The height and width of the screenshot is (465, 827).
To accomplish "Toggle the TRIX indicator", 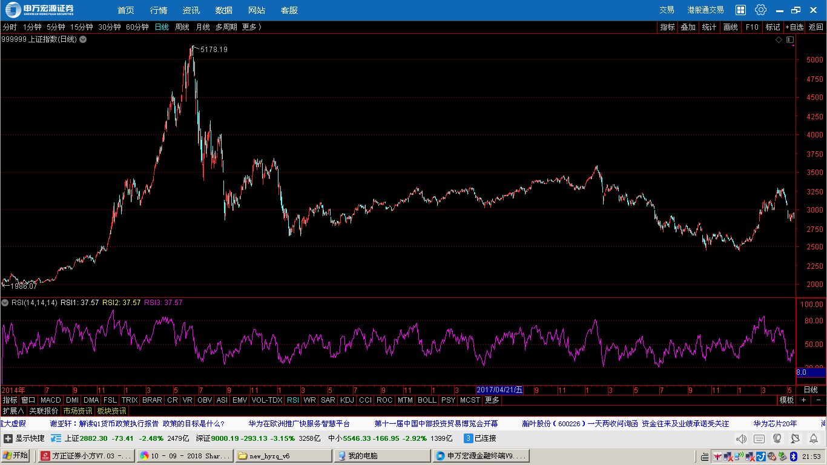I will click(130, 400).
